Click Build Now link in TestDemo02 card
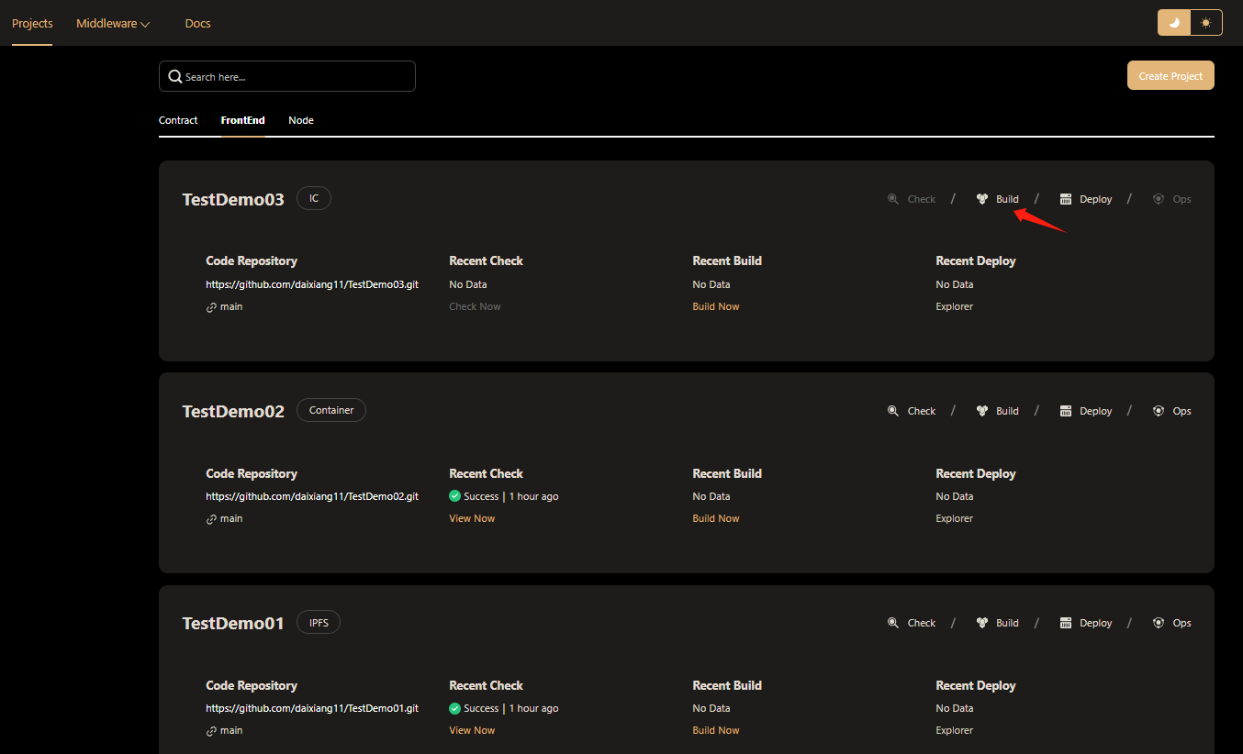This screenshot has height=754, width=1243. [x=716, y=518]
